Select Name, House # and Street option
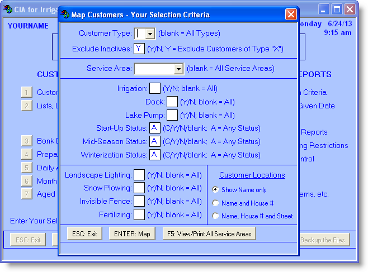Screen dimensions: 368x272 (216, 216)
